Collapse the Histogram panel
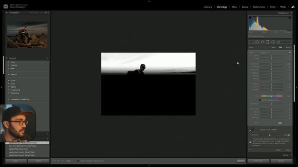 click(x=291, y=13)
